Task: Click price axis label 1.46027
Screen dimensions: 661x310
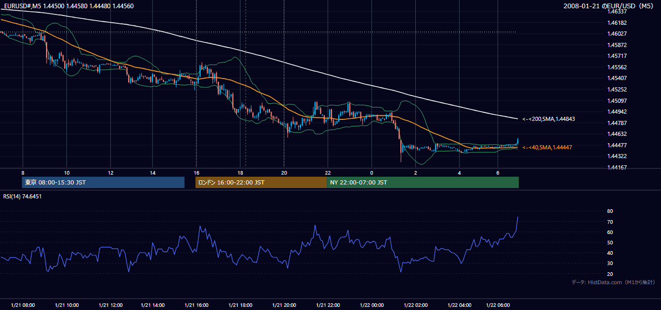Action: point(617,34)
